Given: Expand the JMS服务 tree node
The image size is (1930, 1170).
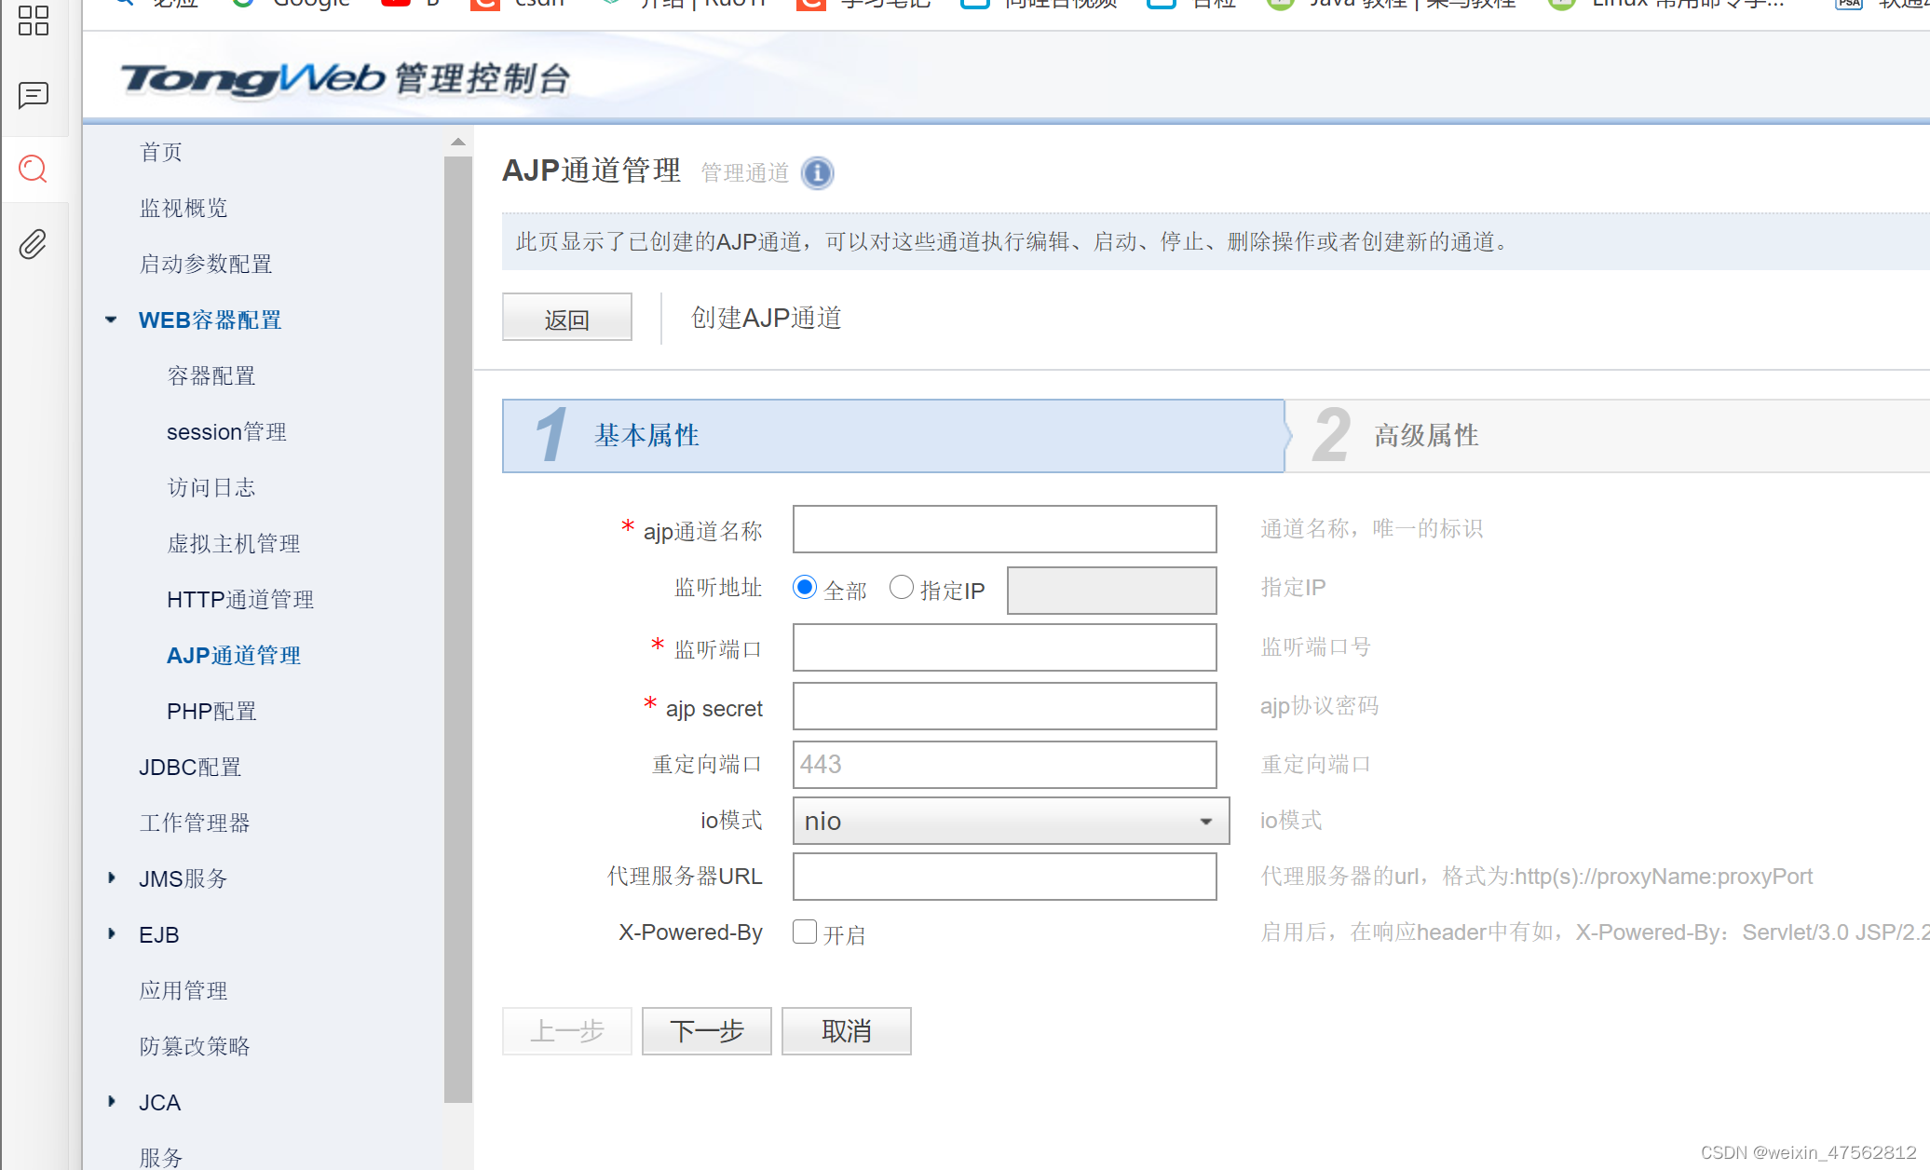Looking at the screenshot, I should point(112,877).
